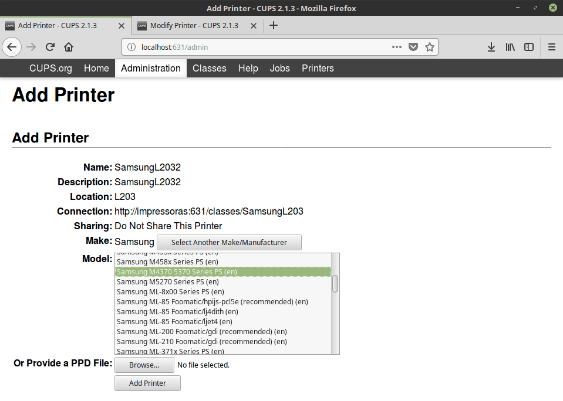Select Samsung ML-85 Foomatic/ljet4 model
563x401 pixels.
(x=222, y=322)
